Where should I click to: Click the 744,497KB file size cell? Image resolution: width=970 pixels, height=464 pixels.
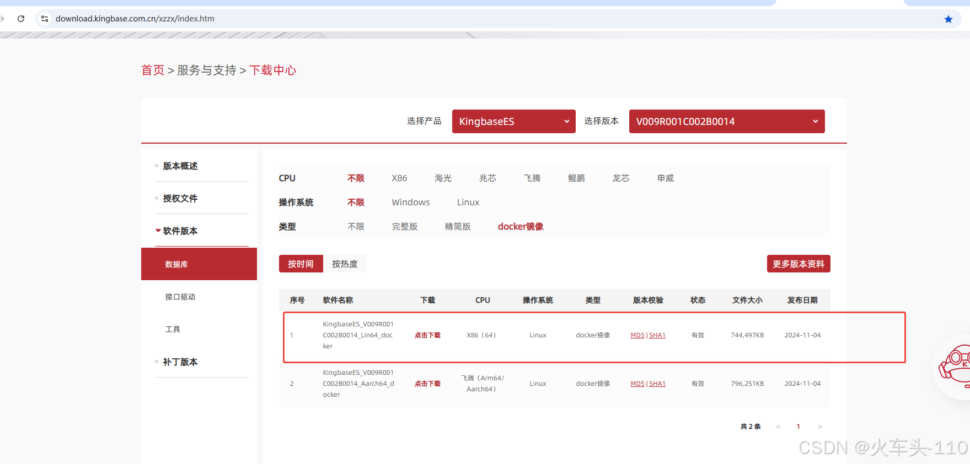coord(747,335)
